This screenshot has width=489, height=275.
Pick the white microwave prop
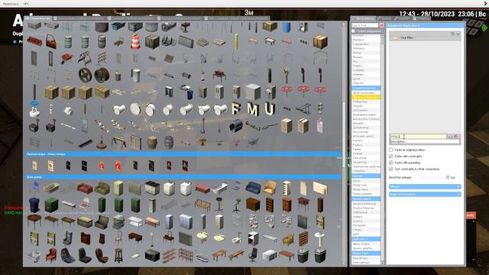point(270,255)
